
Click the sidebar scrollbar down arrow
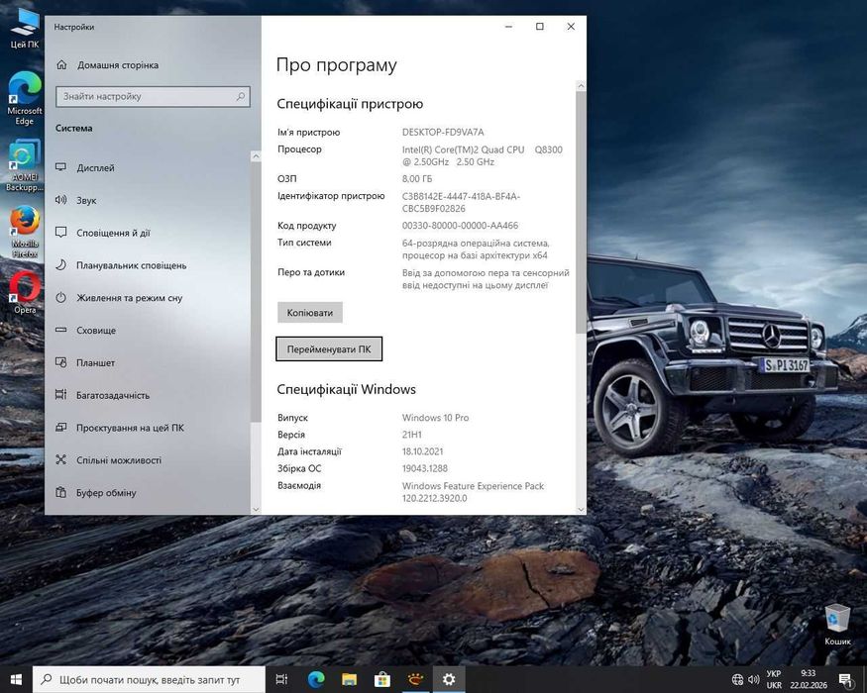point(256,509)
